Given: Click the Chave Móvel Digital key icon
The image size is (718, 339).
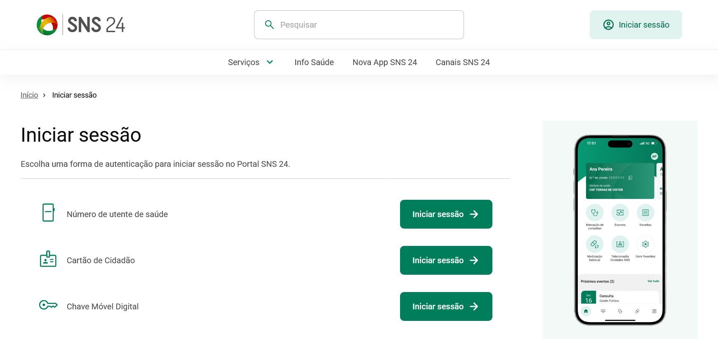Looking at the screenshot, I should coord(48,305).
